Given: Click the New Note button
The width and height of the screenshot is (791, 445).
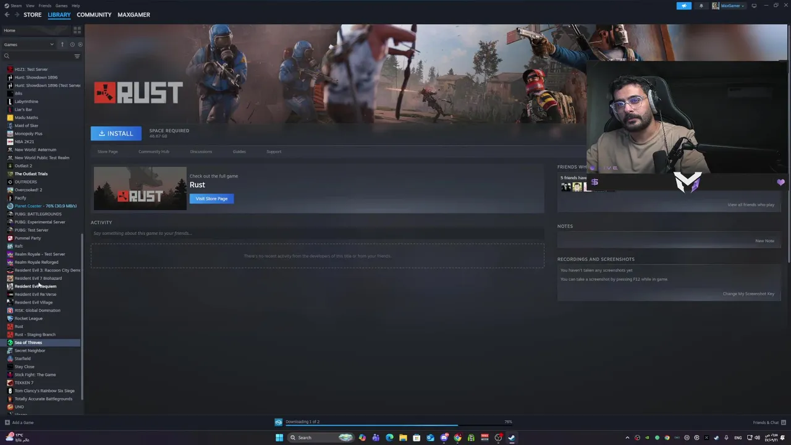Looking at the screenshot, I should pyautogui.click(x=764, y=240).
